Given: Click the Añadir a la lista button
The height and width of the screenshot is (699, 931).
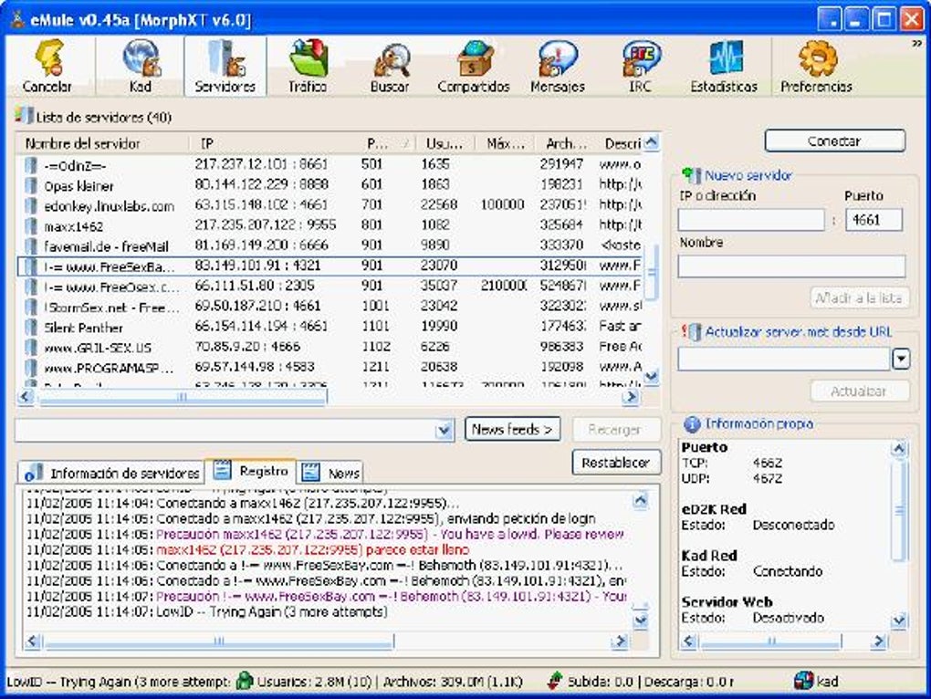Looking at the screenshot, I should pos(859,297).
